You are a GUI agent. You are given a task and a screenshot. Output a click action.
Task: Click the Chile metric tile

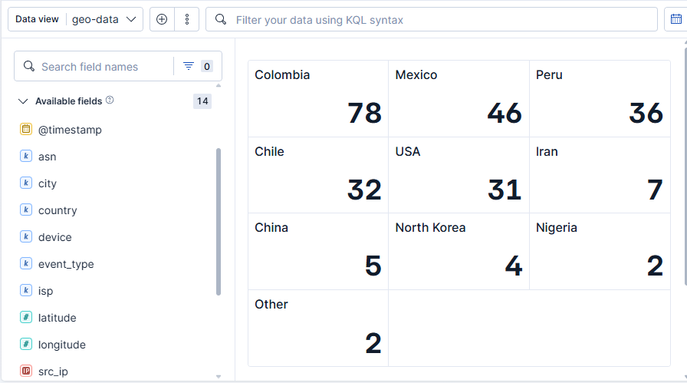point(318,175)
